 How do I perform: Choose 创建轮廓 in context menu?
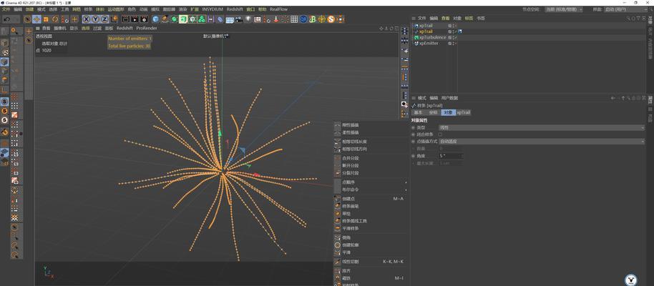click(369, 245)
